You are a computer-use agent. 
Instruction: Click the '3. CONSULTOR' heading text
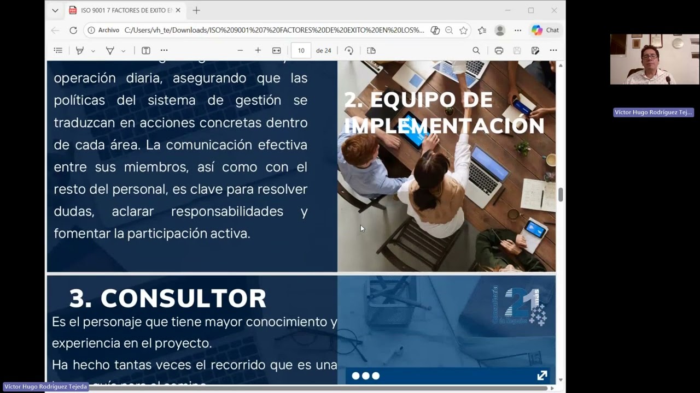pyautogui.click(x=167, y=299)
